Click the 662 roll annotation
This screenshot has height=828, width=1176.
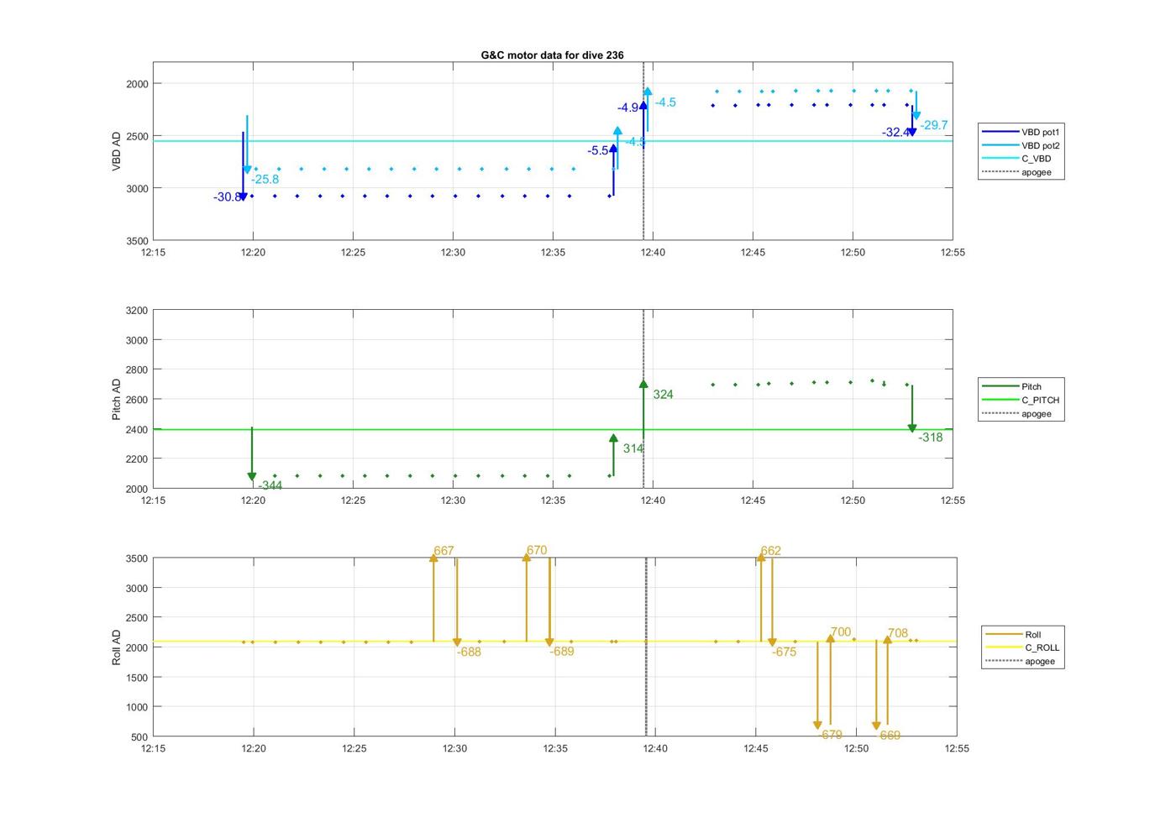click(x=770, y=551)
